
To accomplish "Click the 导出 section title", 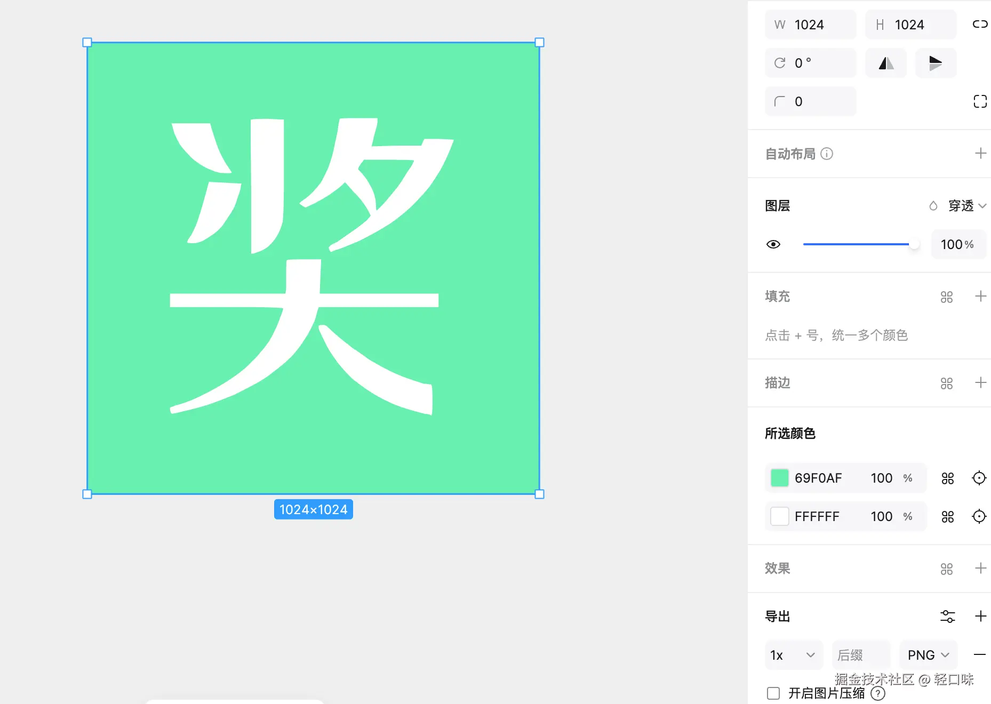I will [x=778, y=617].
